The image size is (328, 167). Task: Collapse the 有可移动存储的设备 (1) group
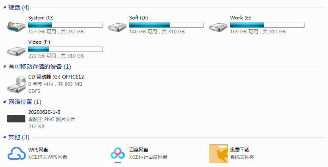coord(5,67)
